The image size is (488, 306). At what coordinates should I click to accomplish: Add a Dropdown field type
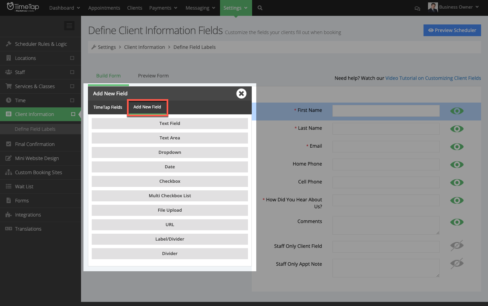[170, 152]
